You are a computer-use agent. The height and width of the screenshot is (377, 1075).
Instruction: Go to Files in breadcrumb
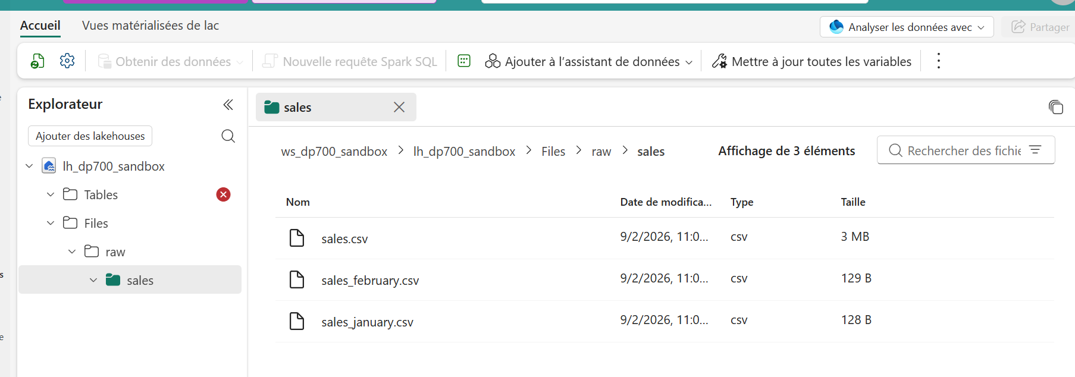pos(553,152)
